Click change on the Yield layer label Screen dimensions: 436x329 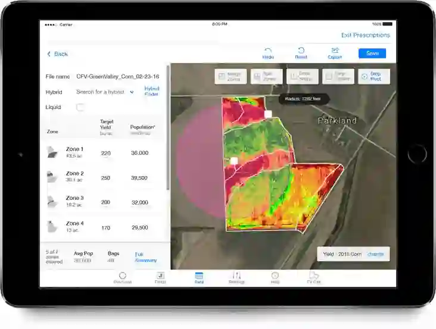375,254
